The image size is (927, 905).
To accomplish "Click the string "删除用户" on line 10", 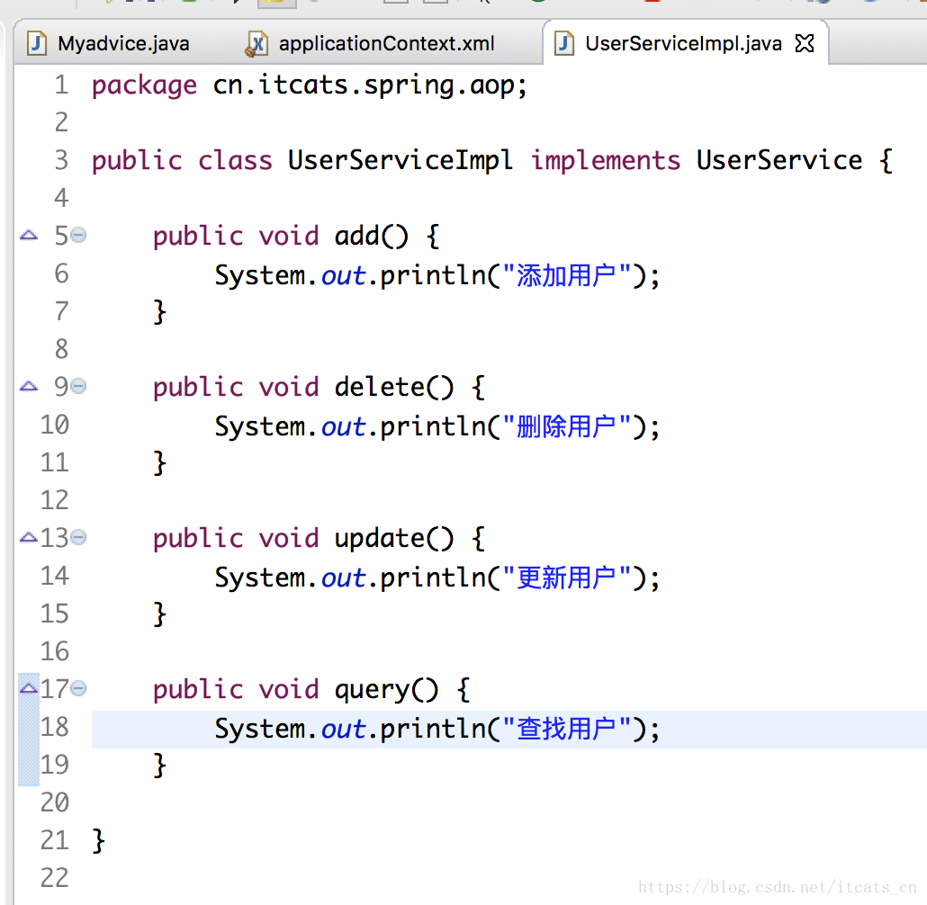I will point(566,426).
